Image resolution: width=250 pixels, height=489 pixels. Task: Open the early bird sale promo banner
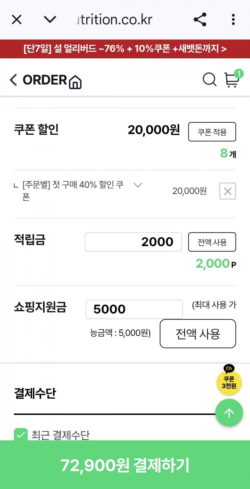pyautogui.click(x=125, y=49)
